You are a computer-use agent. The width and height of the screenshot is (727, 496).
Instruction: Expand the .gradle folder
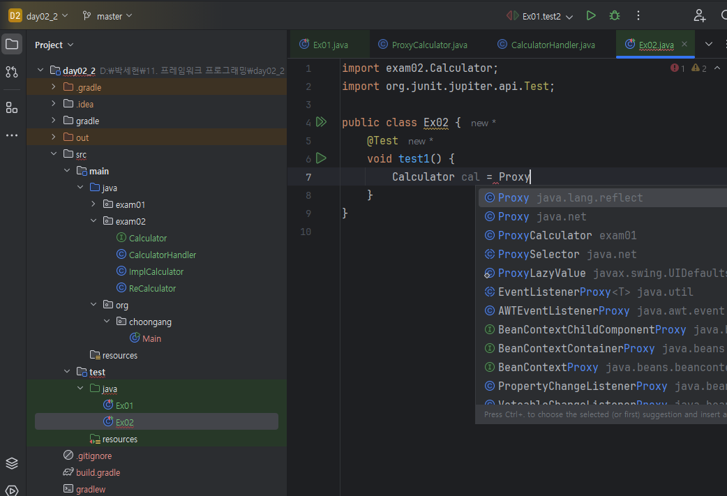(x=54, y=87)
